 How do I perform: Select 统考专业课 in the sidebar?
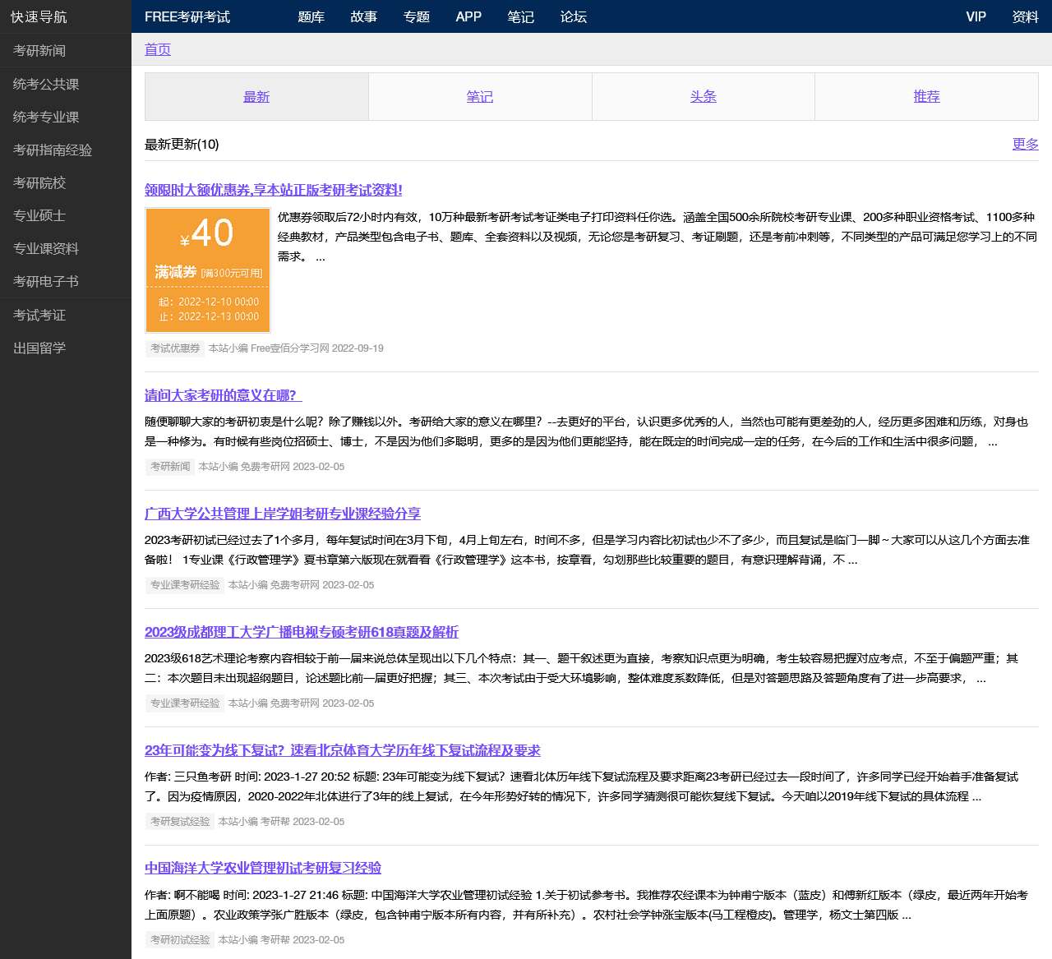[x=66, y=117]
